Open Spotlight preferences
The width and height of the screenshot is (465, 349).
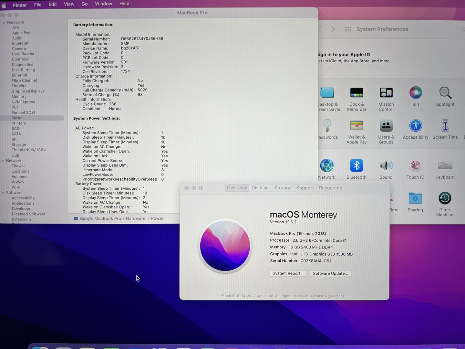pyautogui.click(x=445, y=96)
